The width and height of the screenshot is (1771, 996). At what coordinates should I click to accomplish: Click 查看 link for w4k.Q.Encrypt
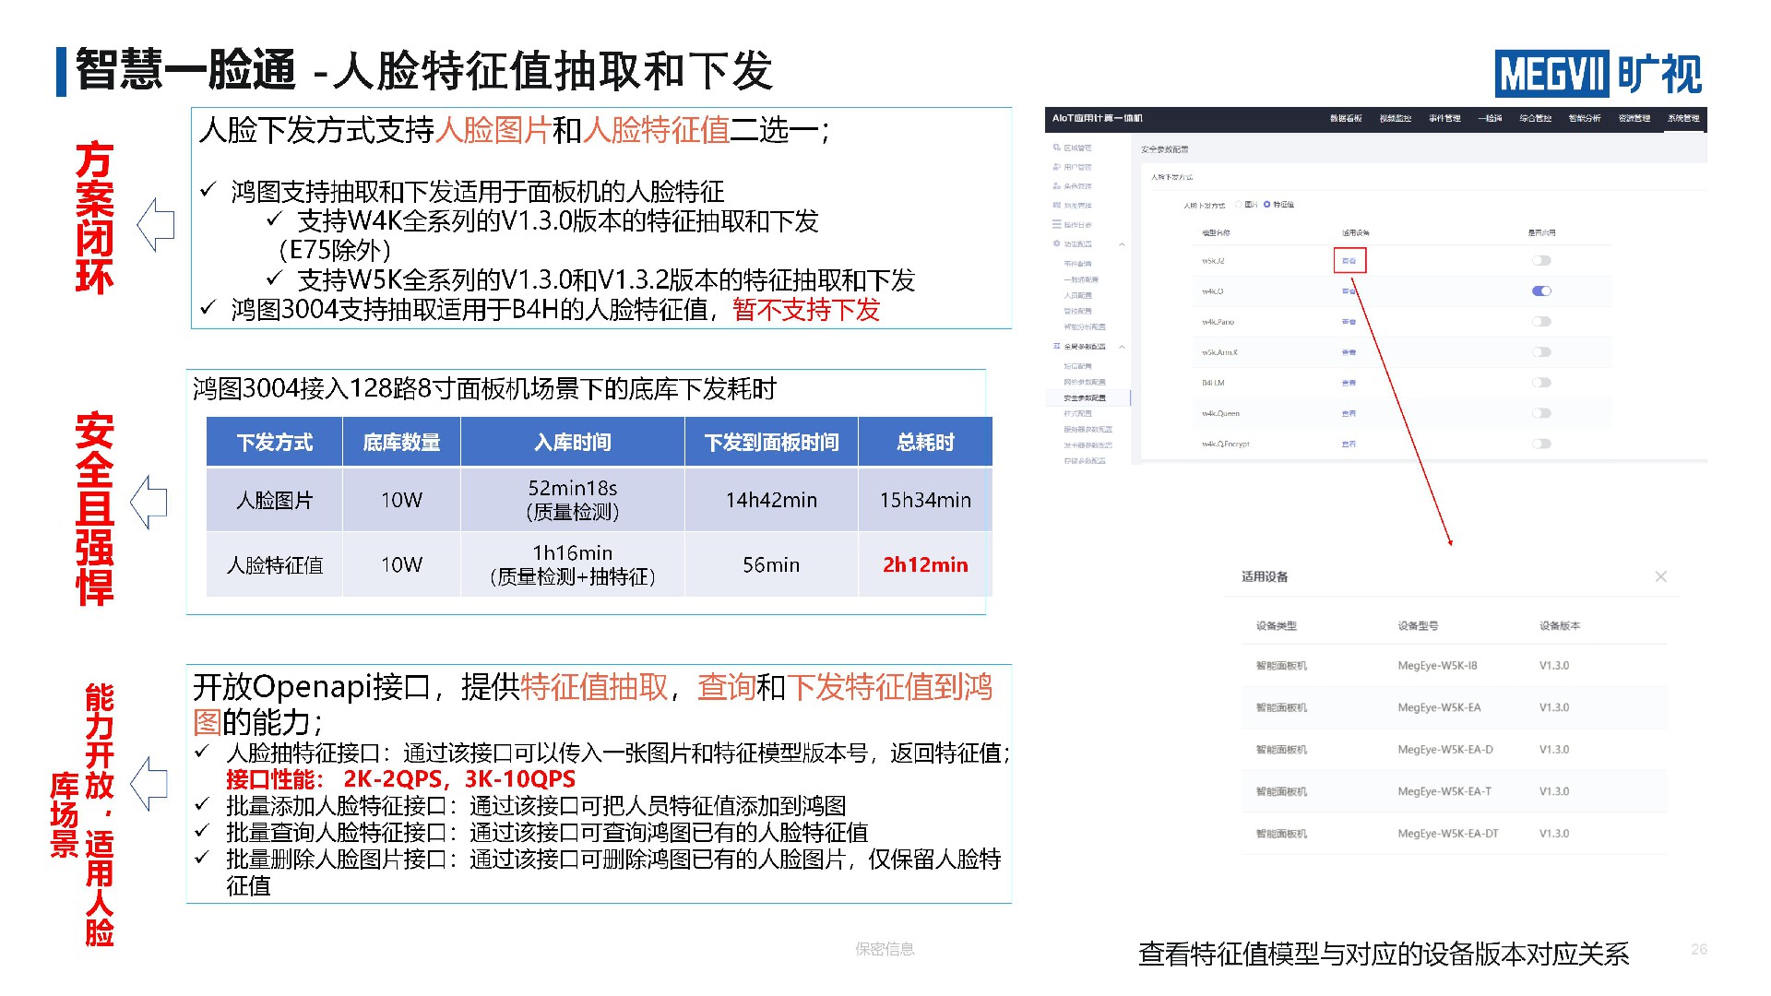(x=1349, y=444)
